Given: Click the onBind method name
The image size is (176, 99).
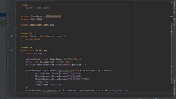Looking at the screenshot, I should pyautogui.click(x=42, y=36).
